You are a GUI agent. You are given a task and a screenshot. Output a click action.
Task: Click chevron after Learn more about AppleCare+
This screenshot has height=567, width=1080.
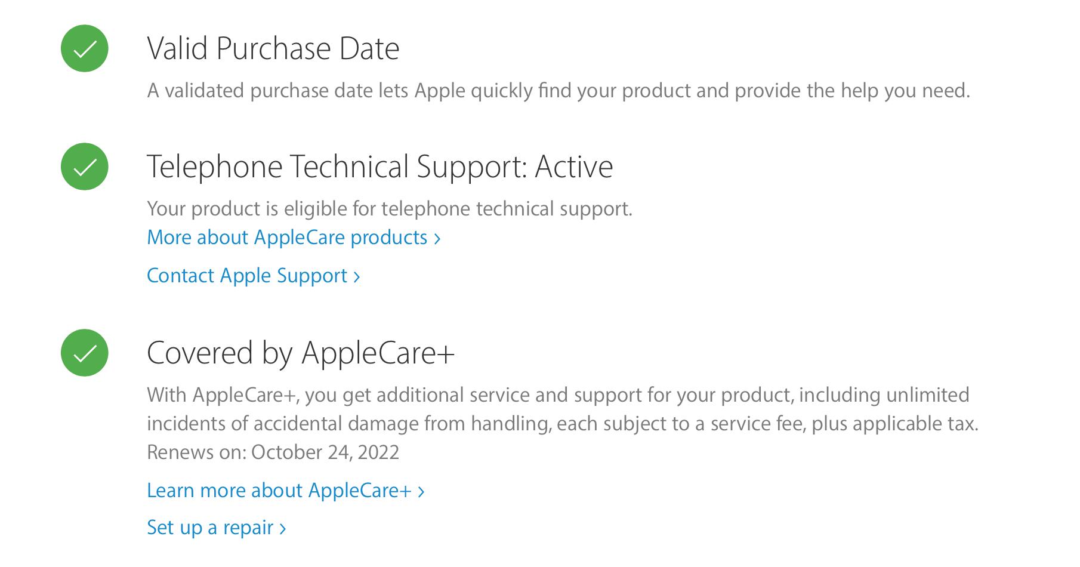[421, 492]
